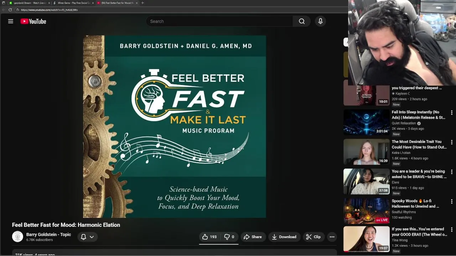456x256 pixels.
Task: Run search with the magnifier button
Action: [x=302, y=21]
